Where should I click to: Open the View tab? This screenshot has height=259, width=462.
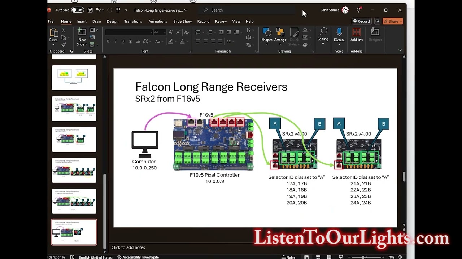click(236, 21)
